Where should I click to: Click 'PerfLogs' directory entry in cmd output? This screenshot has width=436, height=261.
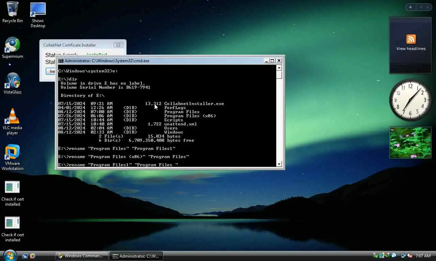tap(175, 108)
